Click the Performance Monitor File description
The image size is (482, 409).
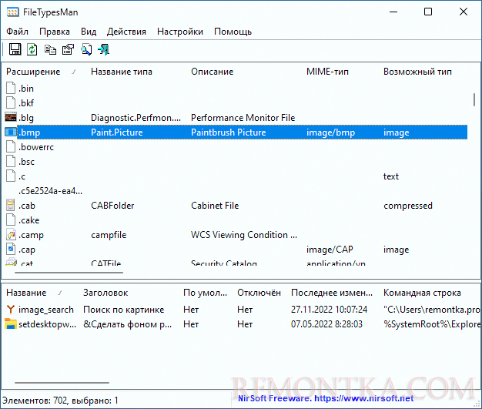[x=243, y=118]
